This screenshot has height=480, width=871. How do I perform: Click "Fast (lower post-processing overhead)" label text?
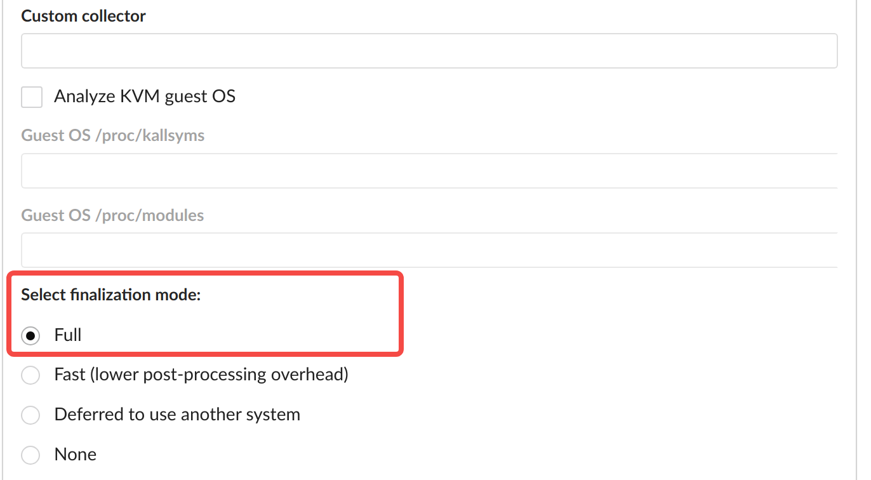[201, 375]
